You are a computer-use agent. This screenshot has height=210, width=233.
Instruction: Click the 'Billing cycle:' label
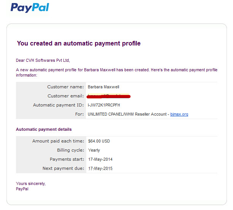[x=71, y=150]
